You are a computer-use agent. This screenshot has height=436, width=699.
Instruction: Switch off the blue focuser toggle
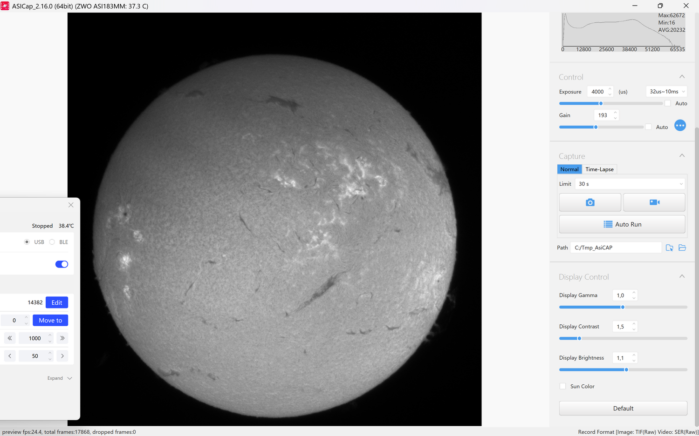click(x=62, y=264)
